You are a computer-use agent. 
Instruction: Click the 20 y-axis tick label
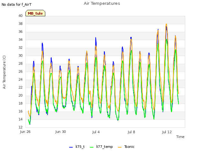click(x=20, y=95)
